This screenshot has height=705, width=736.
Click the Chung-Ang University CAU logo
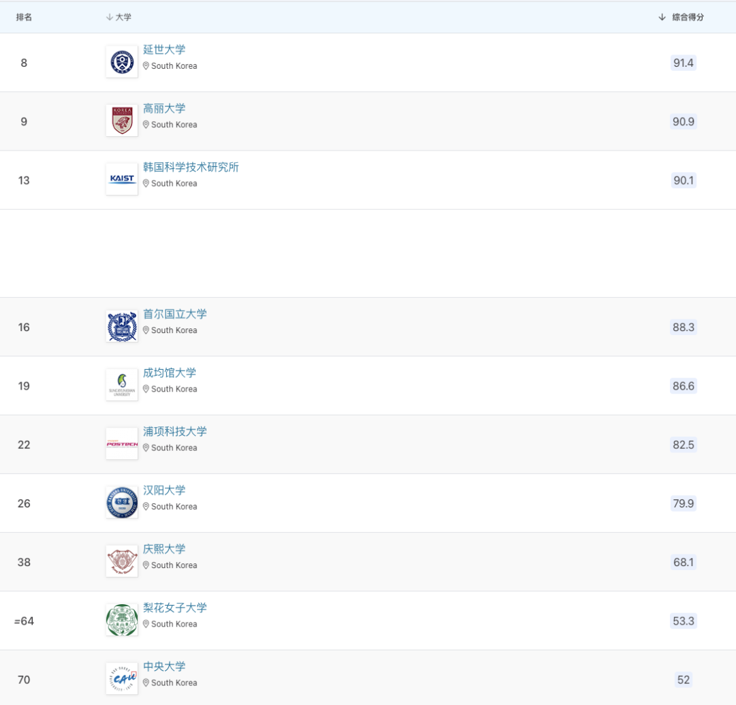point(122,679)
